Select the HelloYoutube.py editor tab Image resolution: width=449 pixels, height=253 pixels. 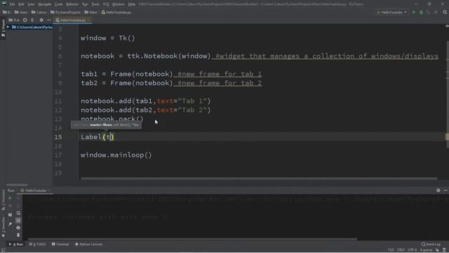[x=73, y=20]
